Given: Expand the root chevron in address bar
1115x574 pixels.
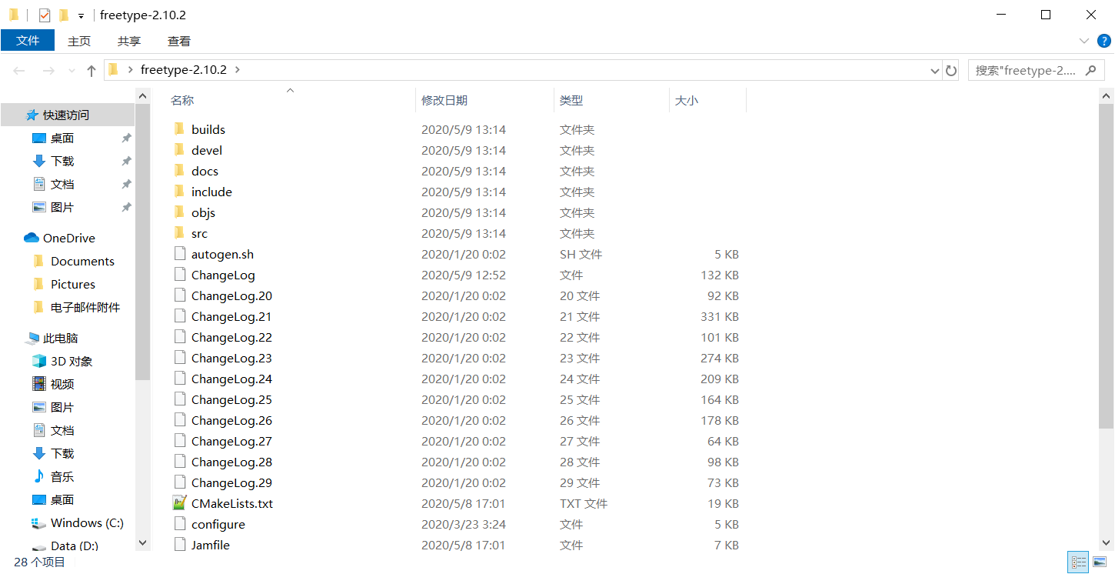Looking at the screenshot, I should click(131, 69).
